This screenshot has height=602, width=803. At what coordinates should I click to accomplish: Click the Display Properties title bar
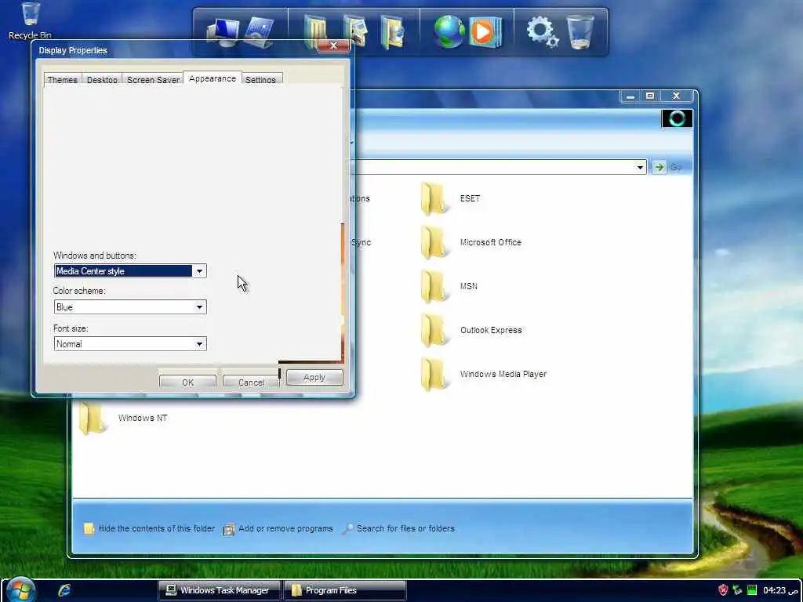tap(174, 50)
